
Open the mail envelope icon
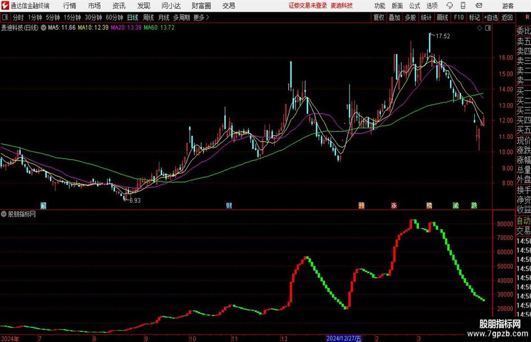point(479,6)
